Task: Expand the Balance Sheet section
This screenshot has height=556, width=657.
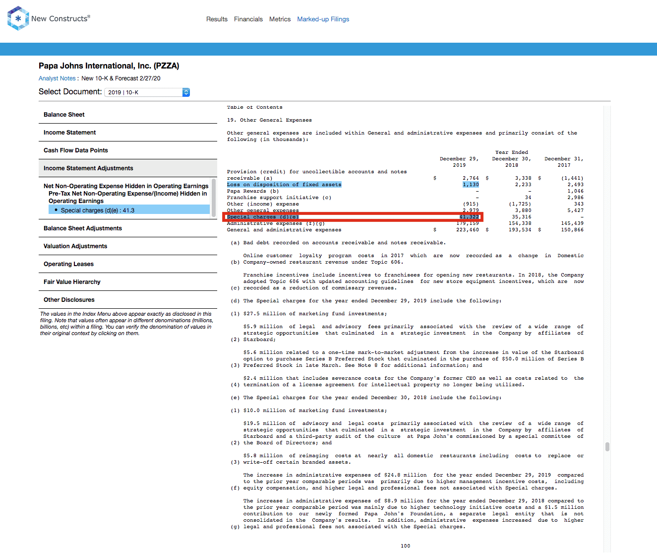Action: 128,115
